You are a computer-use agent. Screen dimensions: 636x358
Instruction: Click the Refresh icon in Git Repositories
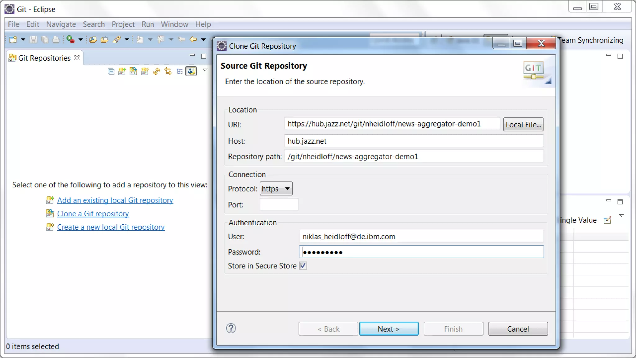point(157,71)
